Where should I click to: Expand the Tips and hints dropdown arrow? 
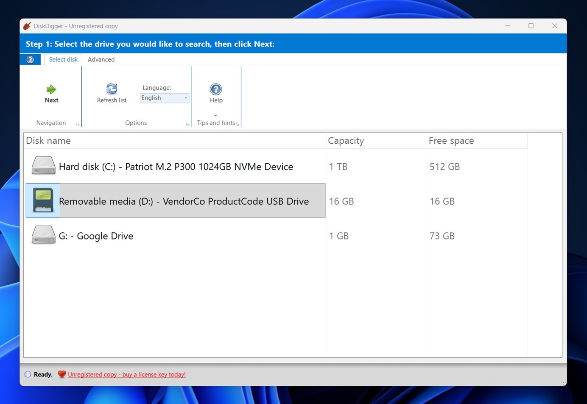[x=216, y=115]
